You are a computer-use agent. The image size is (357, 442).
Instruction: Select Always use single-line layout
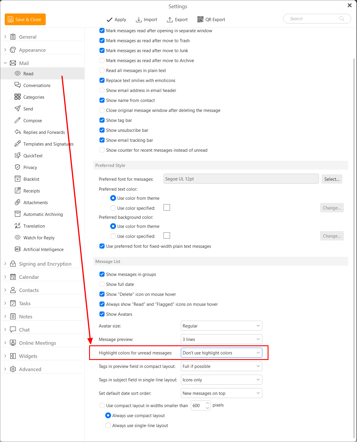tap(108, 425)
